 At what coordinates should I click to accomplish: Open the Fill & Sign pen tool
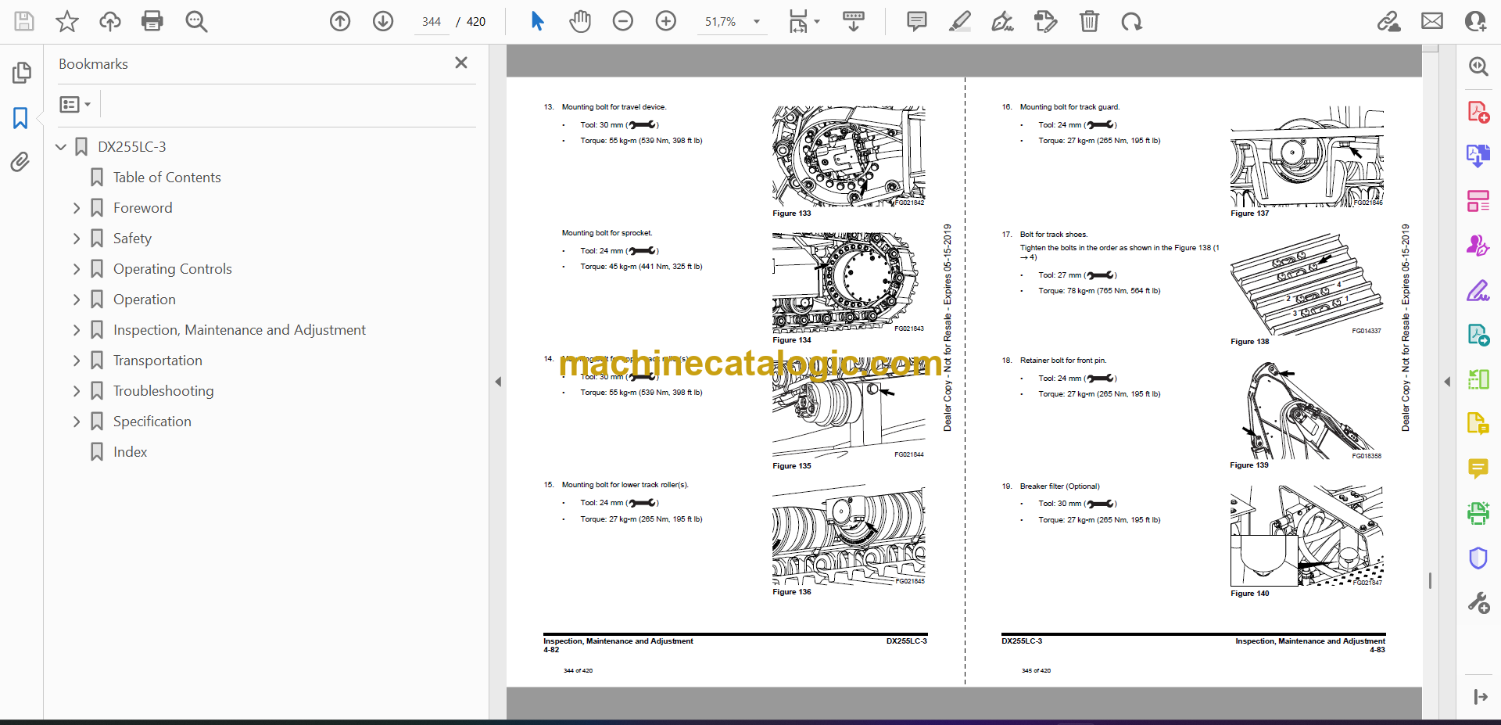(1478, 290)
